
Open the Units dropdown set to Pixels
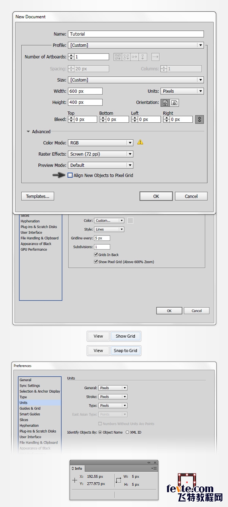[182, 91]
